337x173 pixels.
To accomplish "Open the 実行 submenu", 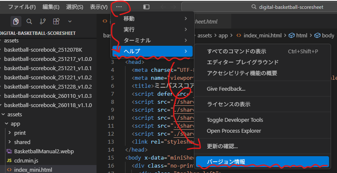I will [152, 29].
